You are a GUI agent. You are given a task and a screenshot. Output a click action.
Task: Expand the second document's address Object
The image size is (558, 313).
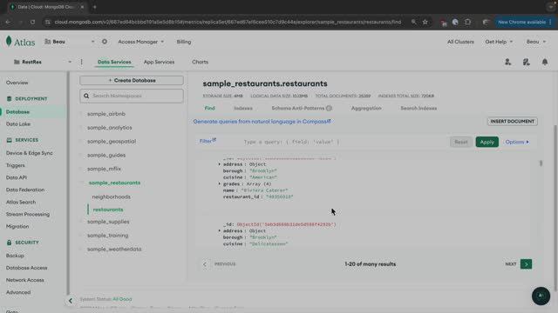pyautogui.click(x=219, y=230)
